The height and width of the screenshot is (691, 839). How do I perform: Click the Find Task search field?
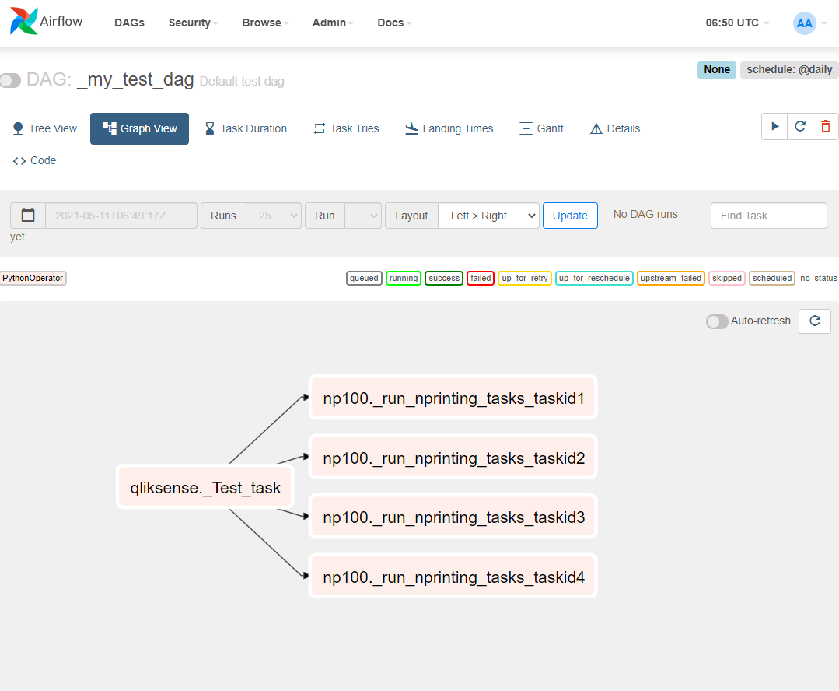point(768,216)
